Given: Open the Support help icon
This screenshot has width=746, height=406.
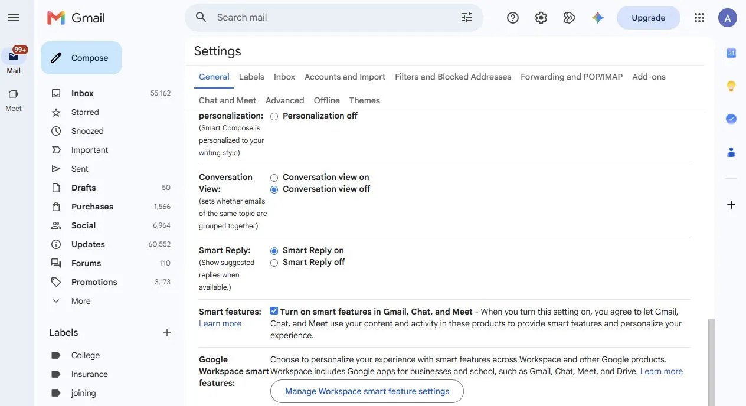Looking at the screenshot, I should click(x=513, y=18).
